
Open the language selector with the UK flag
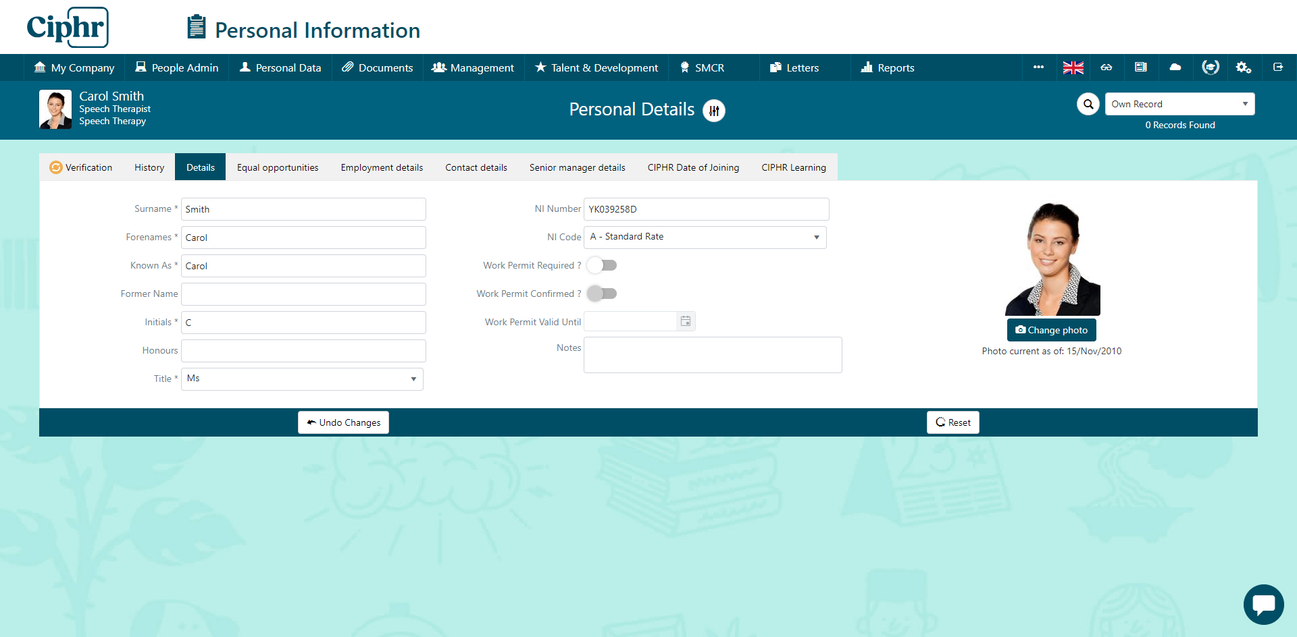pyautogui.click(x=1073, y=67)
